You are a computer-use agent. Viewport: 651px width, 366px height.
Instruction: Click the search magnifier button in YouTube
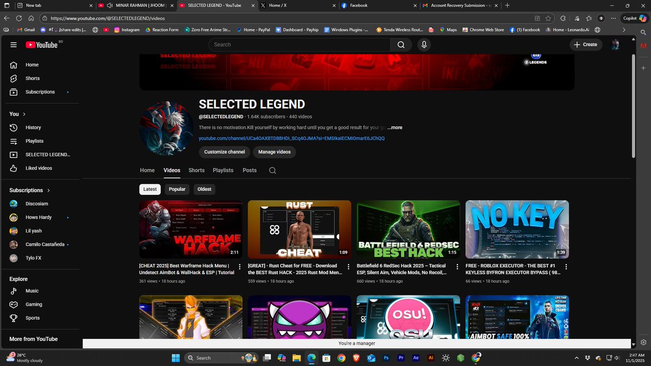click(x=401, y=44)
